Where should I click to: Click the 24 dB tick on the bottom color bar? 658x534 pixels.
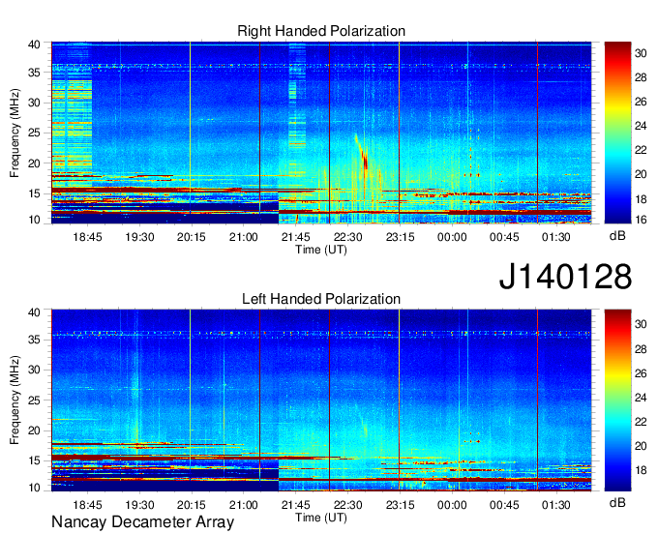click(x=641, y=398)
